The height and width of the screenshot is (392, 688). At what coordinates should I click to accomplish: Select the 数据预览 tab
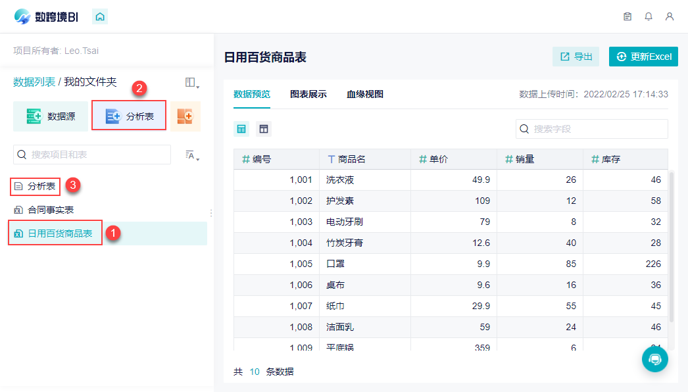tap(252, 94)
